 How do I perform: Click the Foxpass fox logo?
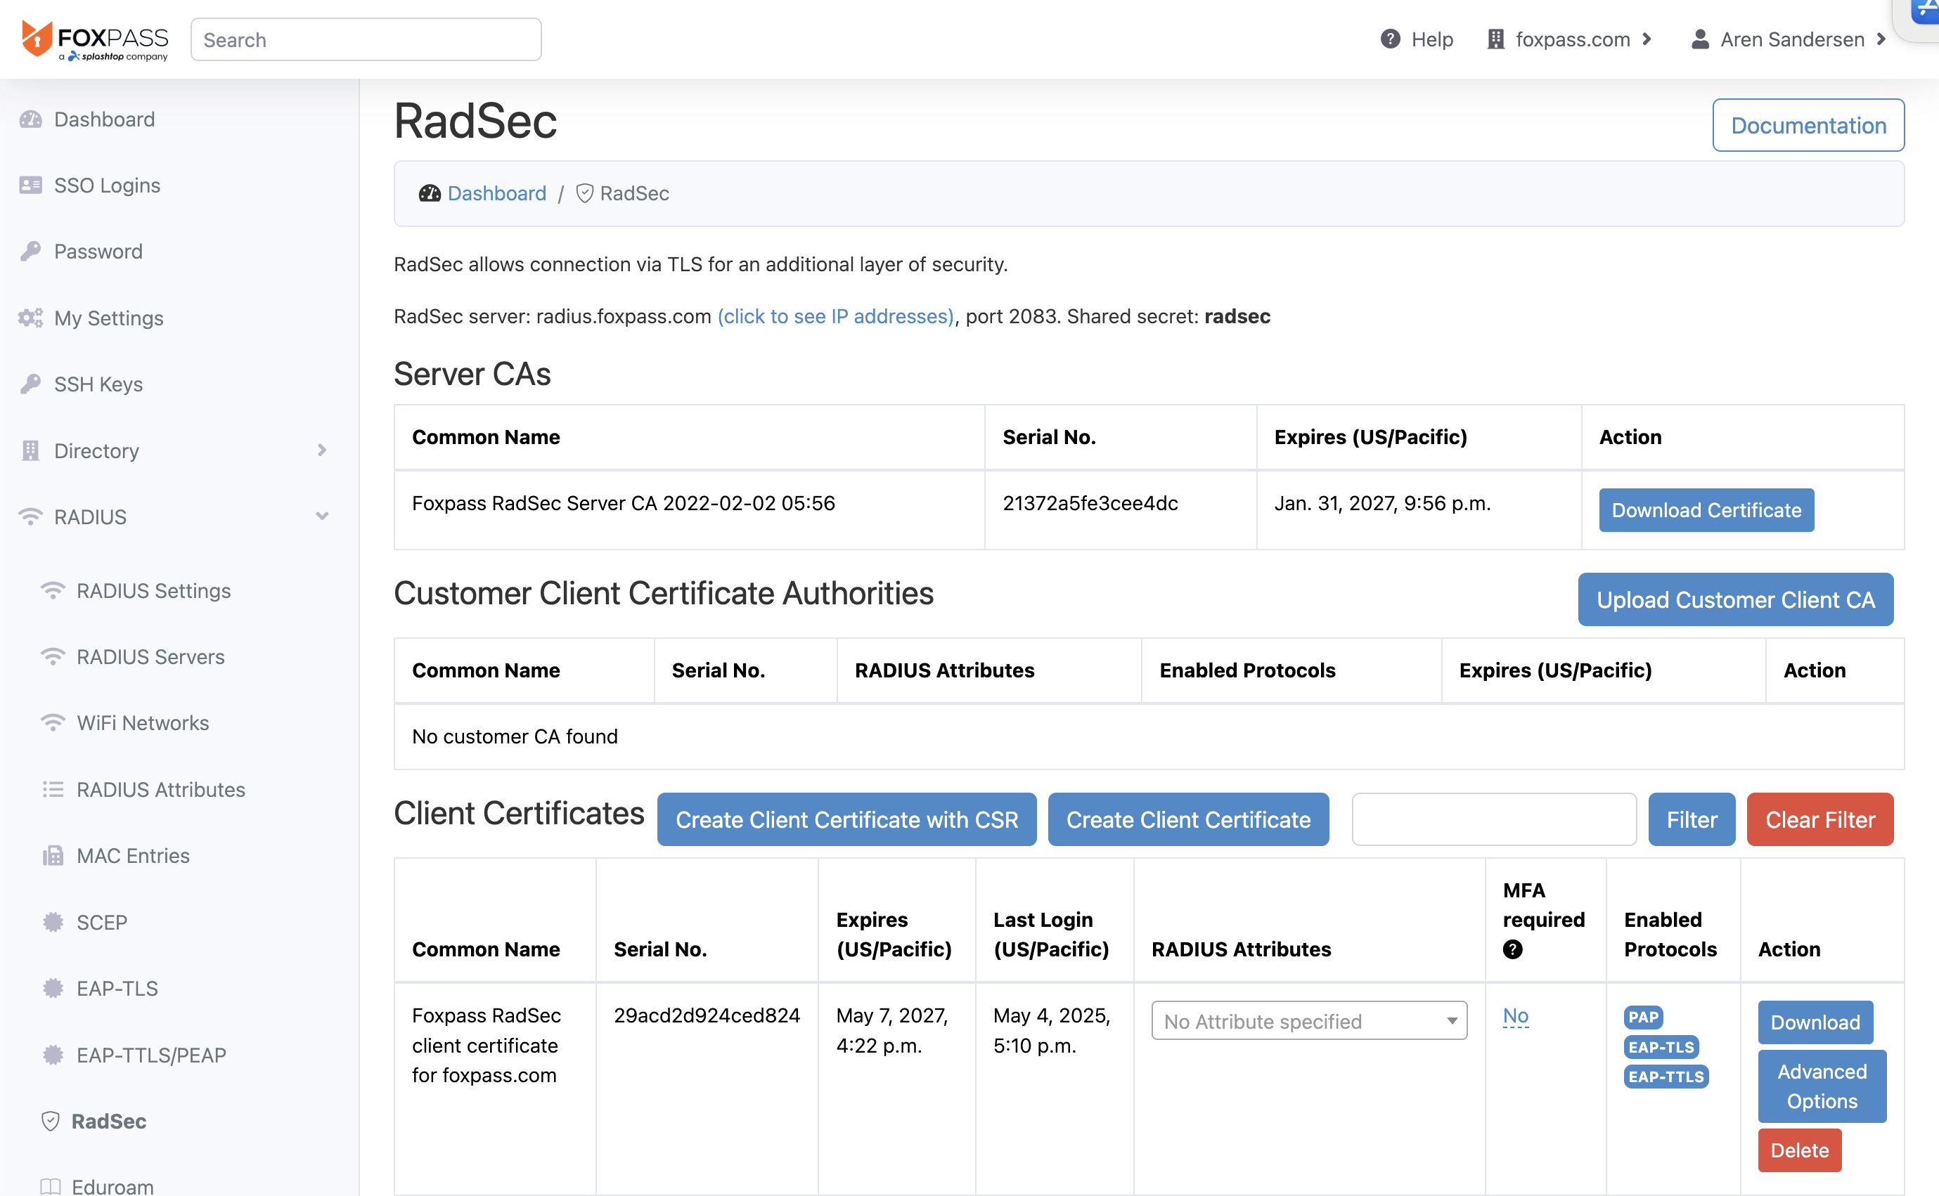coord(37,39)
